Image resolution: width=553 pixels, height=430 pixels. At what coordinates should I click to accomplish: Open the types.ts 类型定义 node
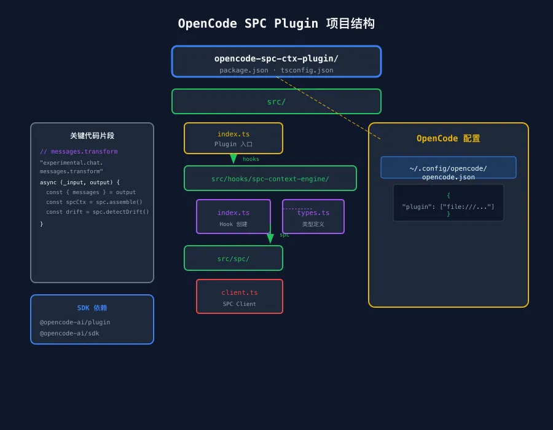(313, 216)
